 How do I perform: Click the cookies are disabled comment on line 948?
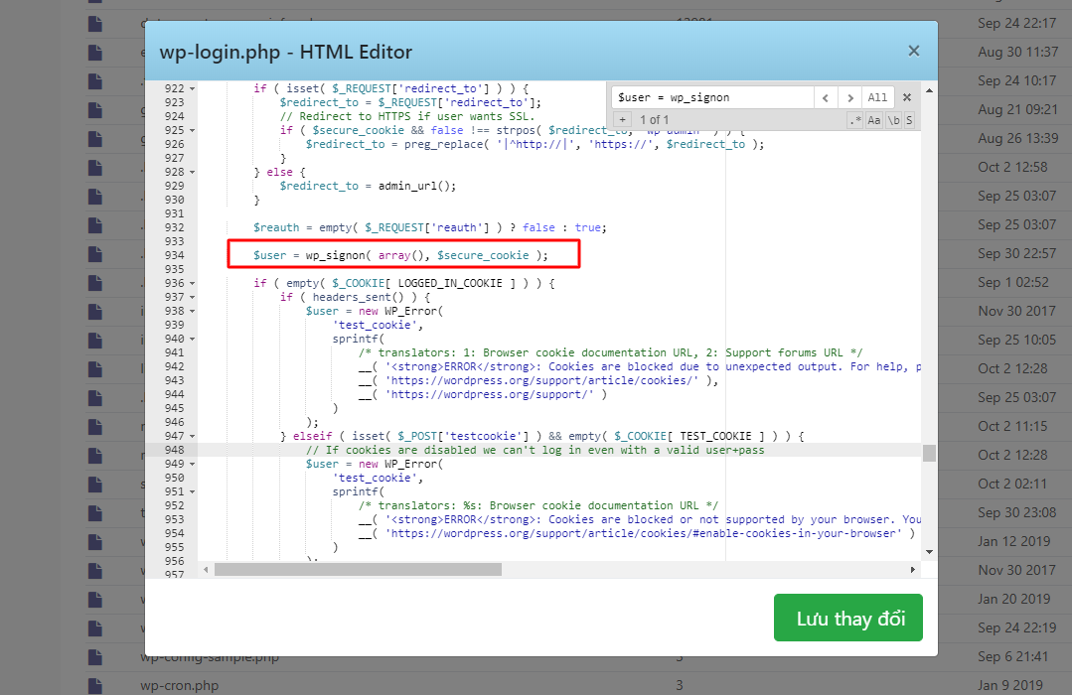click(x=536, y=450)
